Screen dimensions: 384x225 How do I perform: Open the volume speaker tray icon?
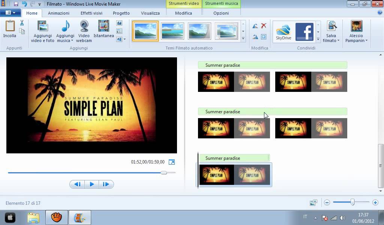pyautogui.click(x=343, y=217)
